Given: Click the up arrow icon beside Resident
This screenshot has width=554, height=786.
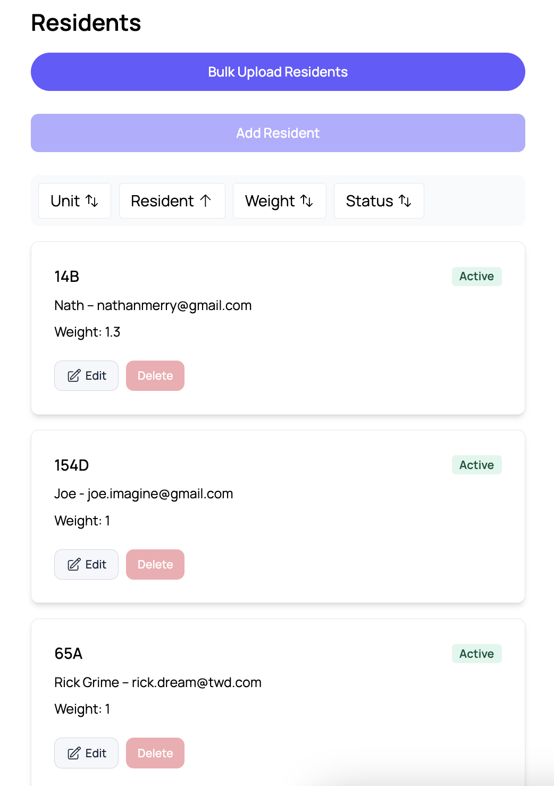Looking at the screenshot, I should coord(206,201).
